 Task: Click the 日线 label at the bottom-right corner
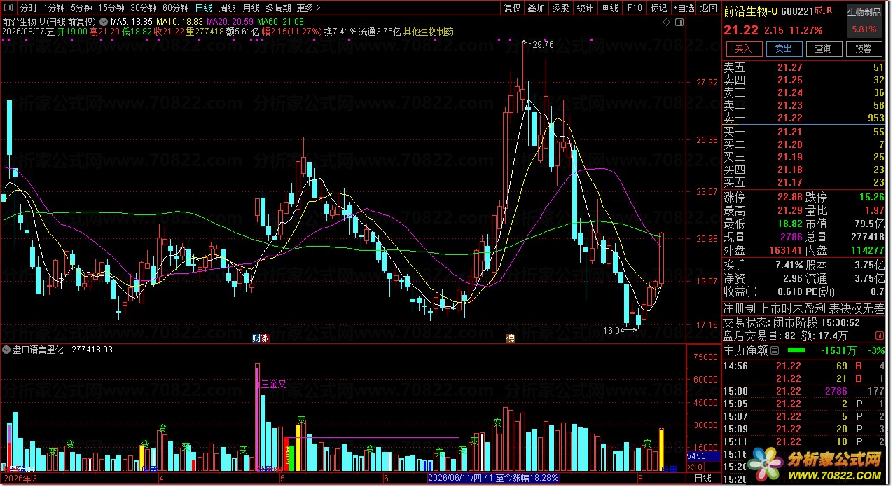(702, 478)
